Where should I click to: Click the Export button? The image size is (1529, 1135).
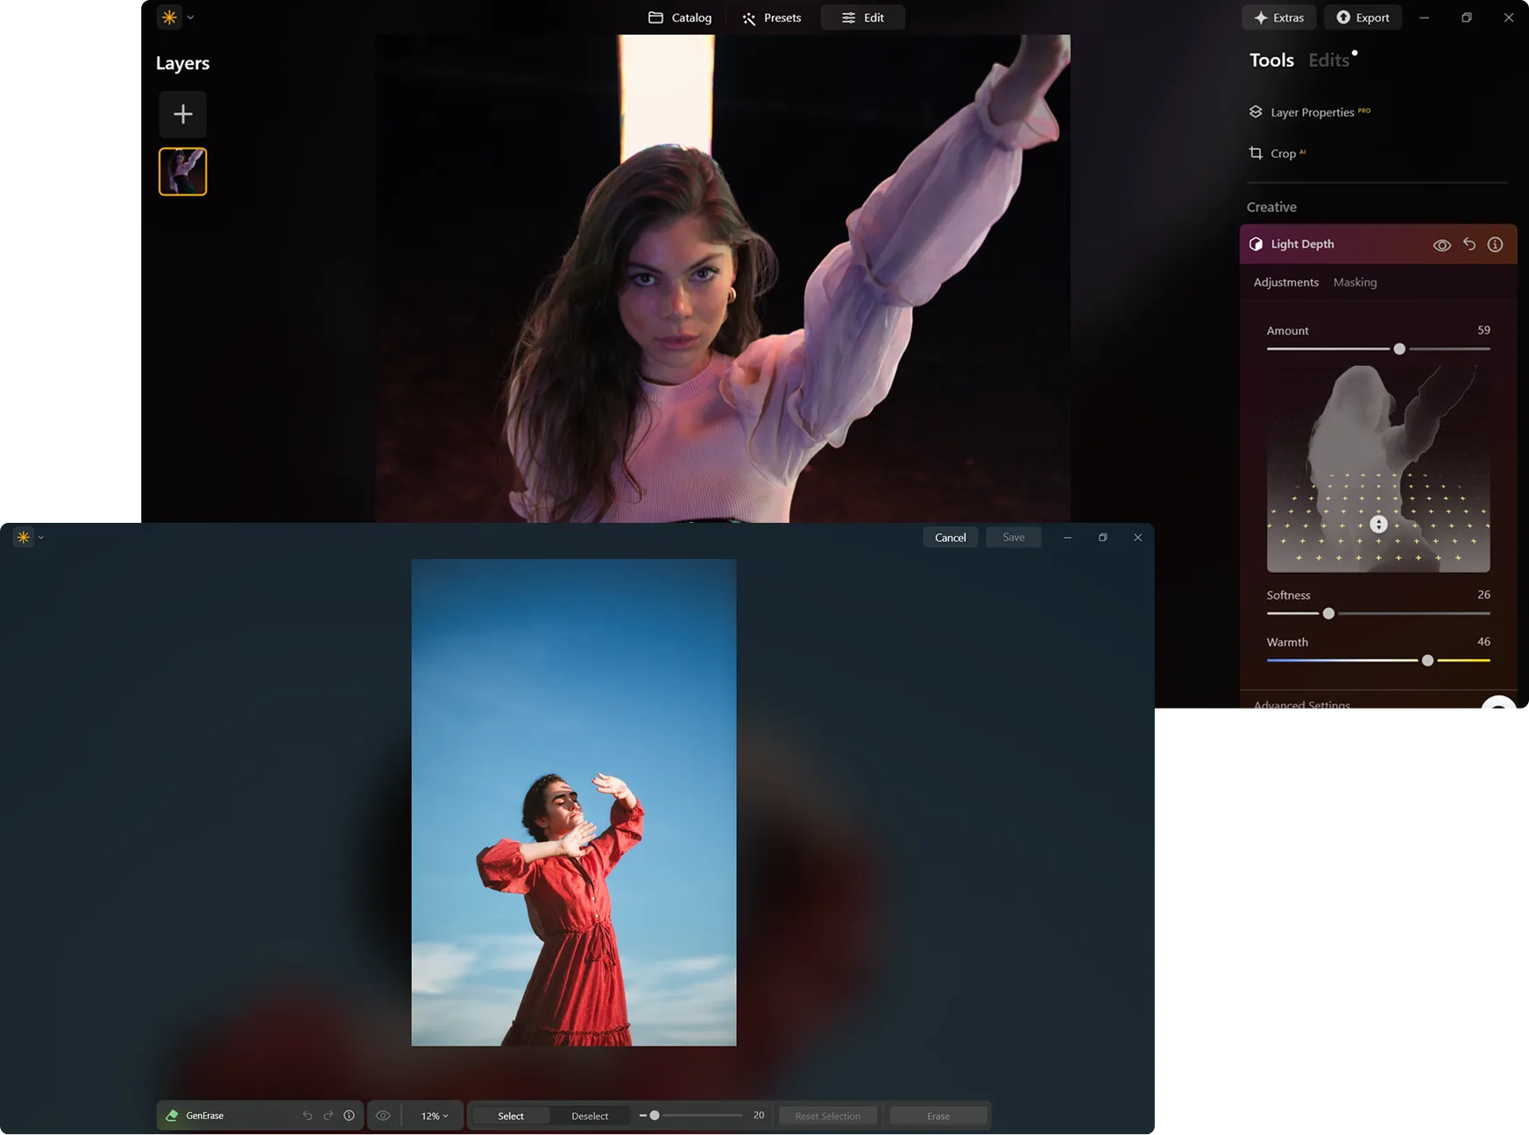[1363, 18]
